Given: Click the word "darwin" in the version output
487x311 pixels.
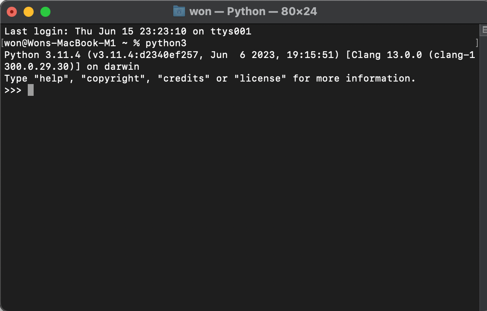Looking at the screenshot, I should pyautogui.click(x=122, y=66).
